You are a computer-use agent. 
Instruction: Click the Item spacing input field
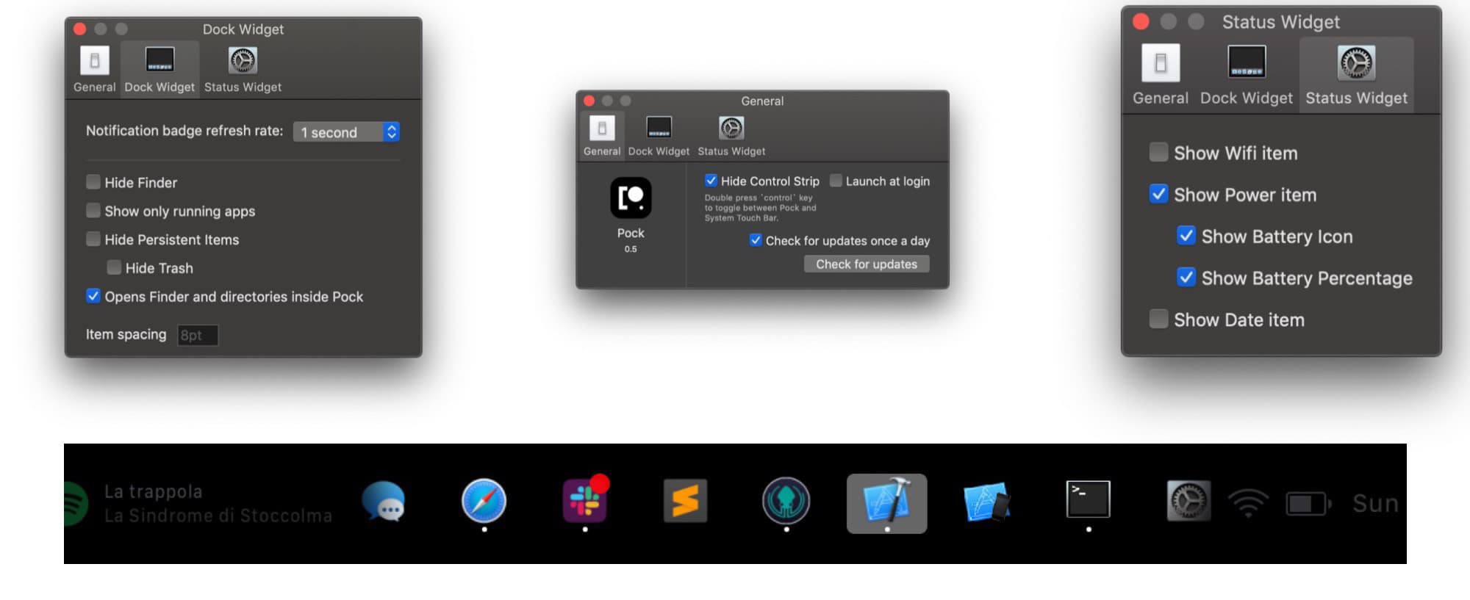[198, 335]
